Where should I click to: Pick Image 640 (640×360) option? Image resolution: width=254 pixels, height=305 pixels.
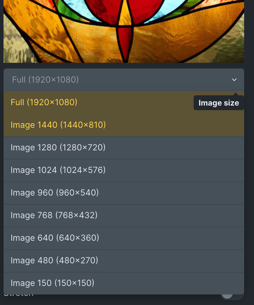coord(124,238)
